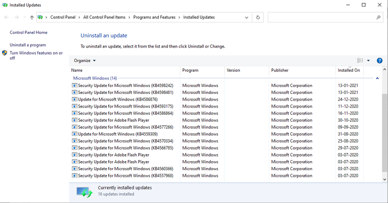Image resolution: width=388 pixels, height=203 pixels.
Task: Click the icon of update KB4557968
Action: coord(74,176)
